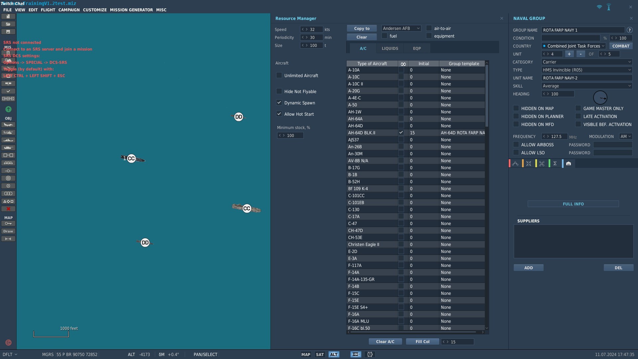Open the HMS Invincible type dropdown

[x=586, y=70]
